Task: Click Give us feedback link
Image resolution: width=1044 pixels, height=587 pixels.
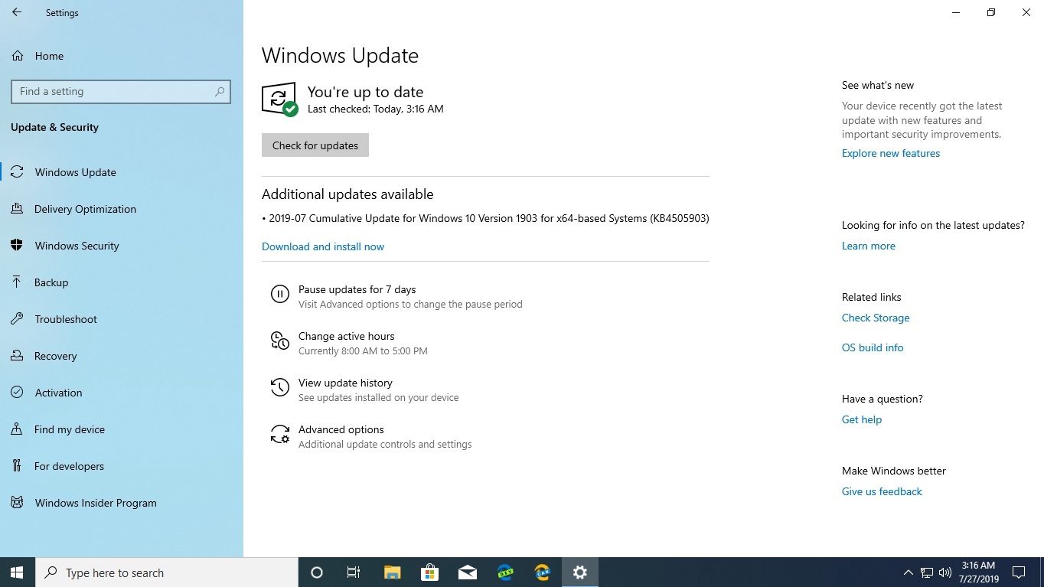Action: coord(882,491)
